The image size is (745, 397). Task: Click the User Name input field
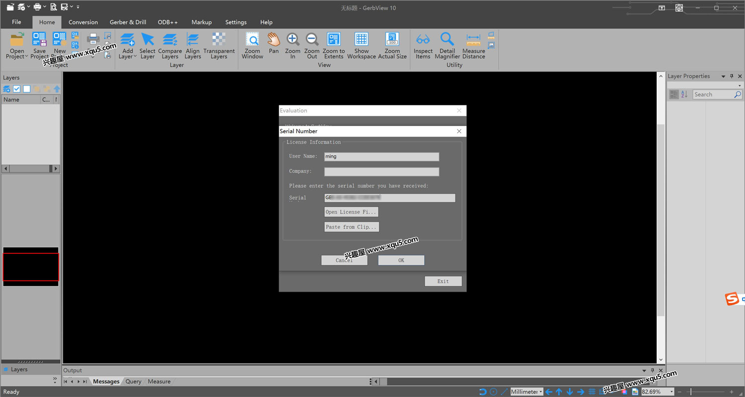point(381,157)
